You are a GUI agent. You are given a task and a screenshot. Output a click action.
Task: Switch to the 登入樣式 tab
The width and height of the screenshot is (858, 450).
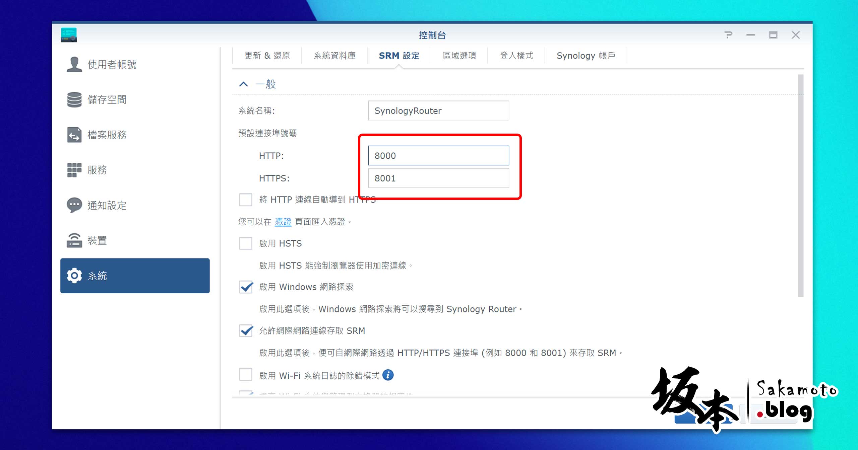point(516,56)
